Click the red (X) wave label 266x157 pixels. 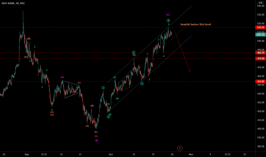(79, 83)
